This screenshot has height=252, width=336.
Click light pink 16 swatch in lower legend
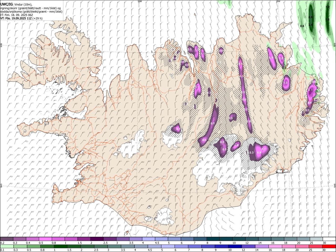tap(275, 246)
